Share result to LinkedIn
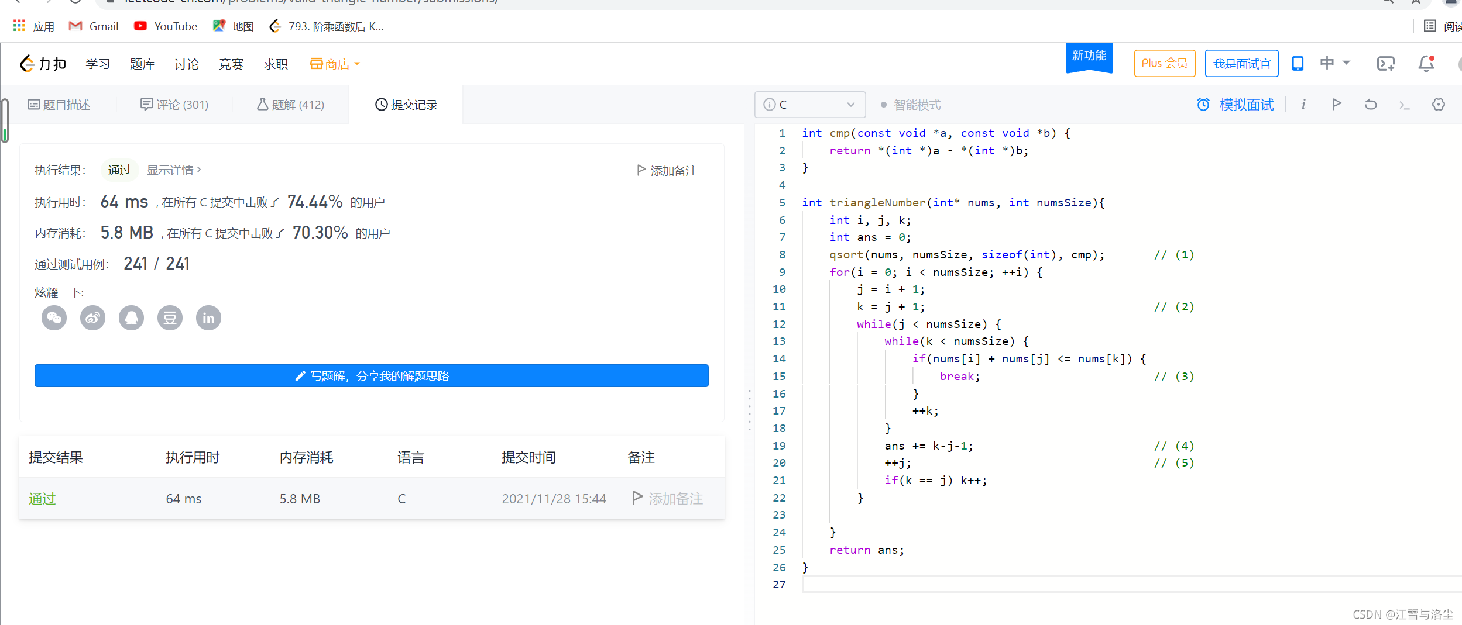The width and height of the screenshot is (1462, 625). click(208, 318)
